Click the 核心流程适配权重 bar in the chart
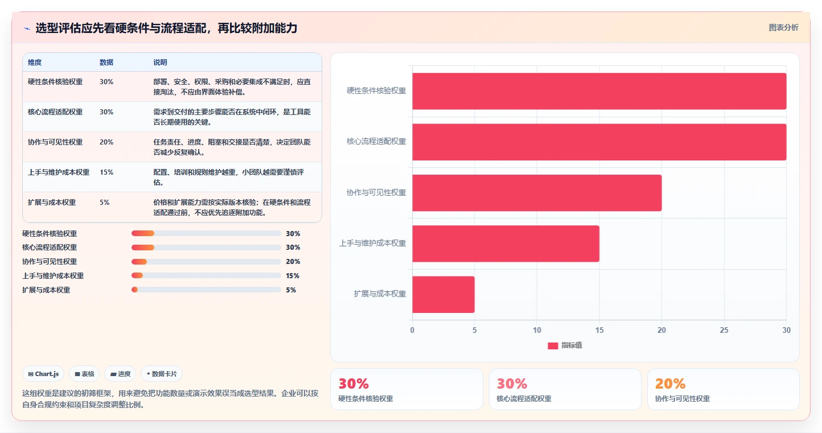 point(599,142)
